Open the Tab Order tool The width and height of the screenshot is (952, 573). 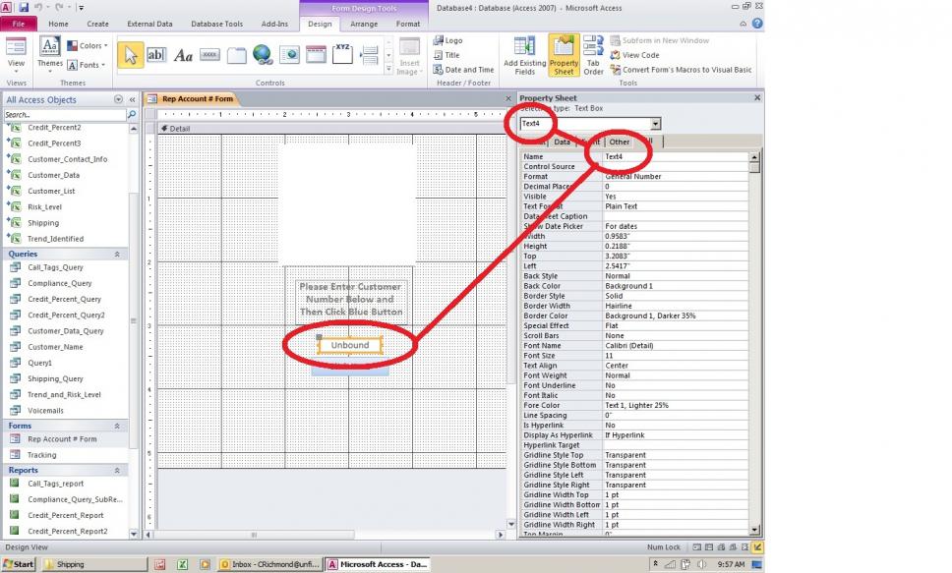(593, 56)
